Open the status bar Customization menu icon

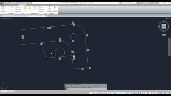coord(170,93)
